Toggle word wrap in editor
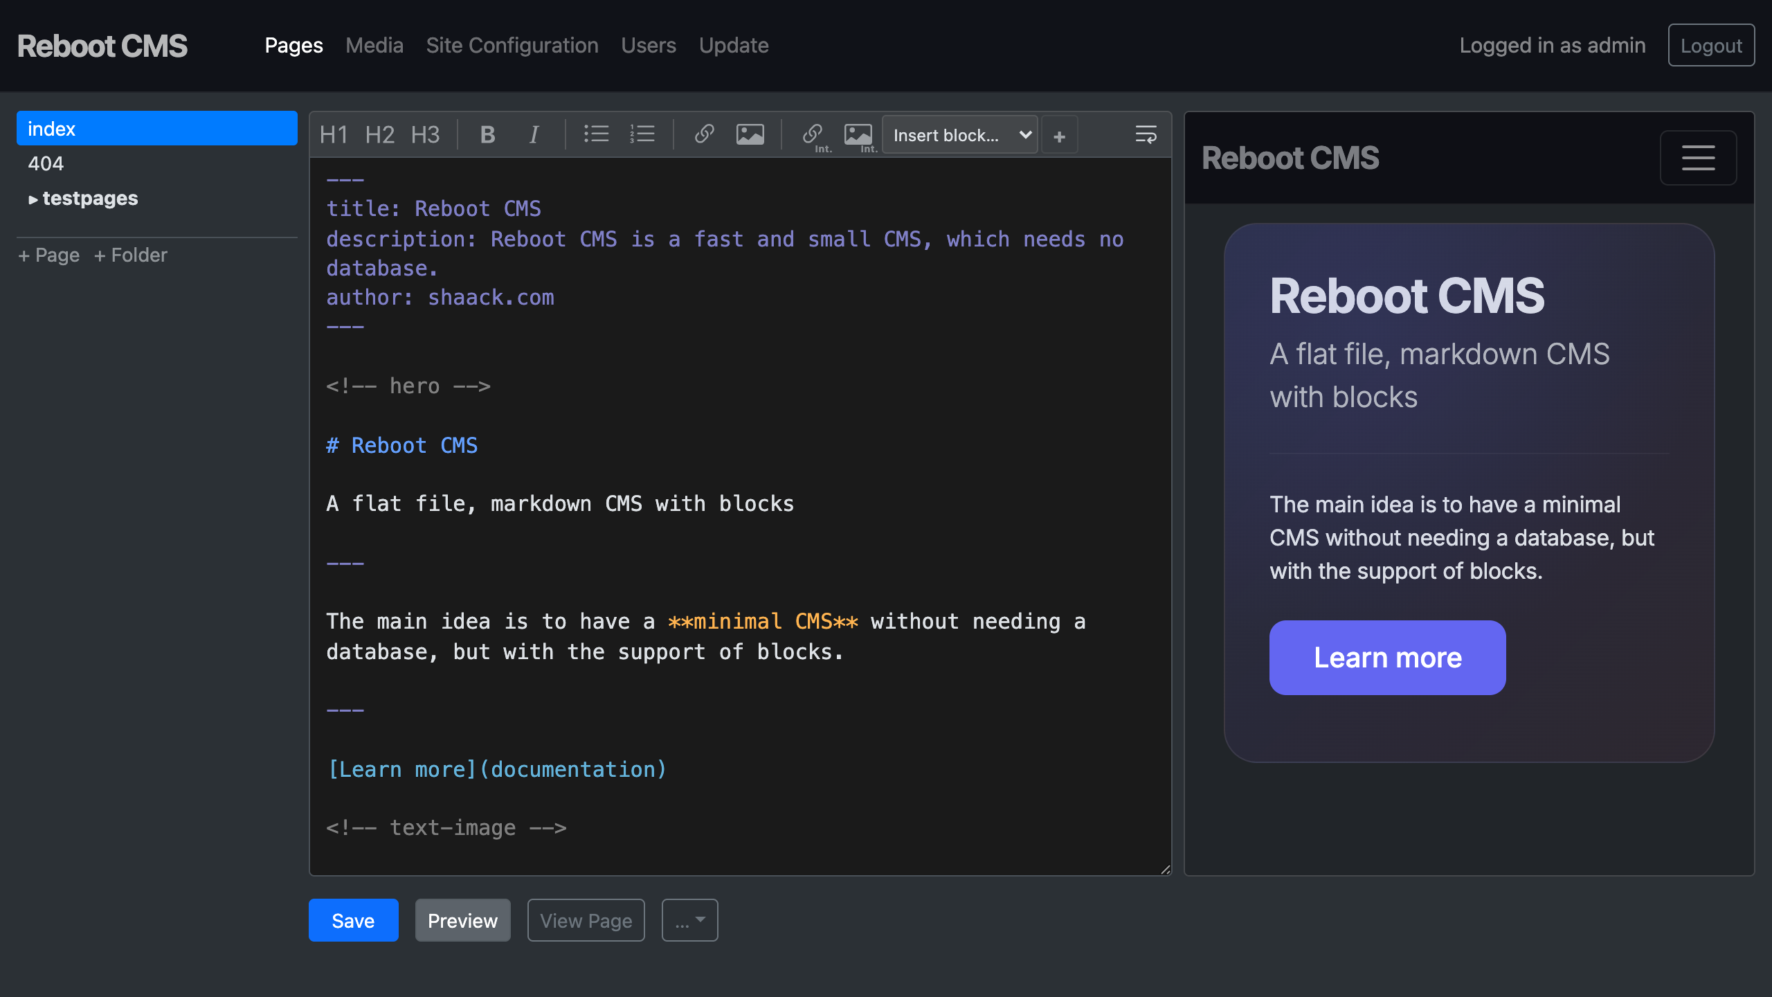Screen dimensions: 1772x997 [x=1146, y=134]
